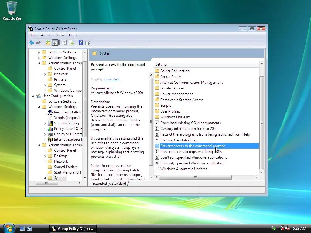The height and width of the screenshot is (233, 311).
Task: Toggle Show/Hide Console Tree toolbar button
Action: [x=55, y=42]
